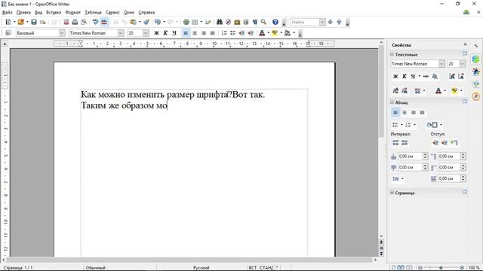The height and width of the screenshot is (271, 483).
Task: Enable centered alignment in the formatting toolbar
Action: point(195,33)
